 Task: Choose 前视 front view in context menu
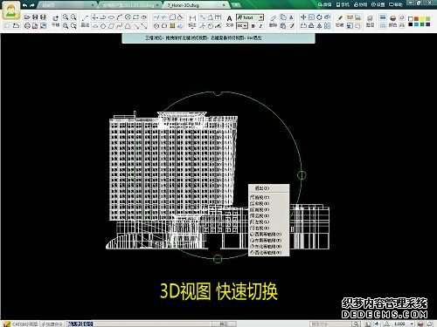269,209
